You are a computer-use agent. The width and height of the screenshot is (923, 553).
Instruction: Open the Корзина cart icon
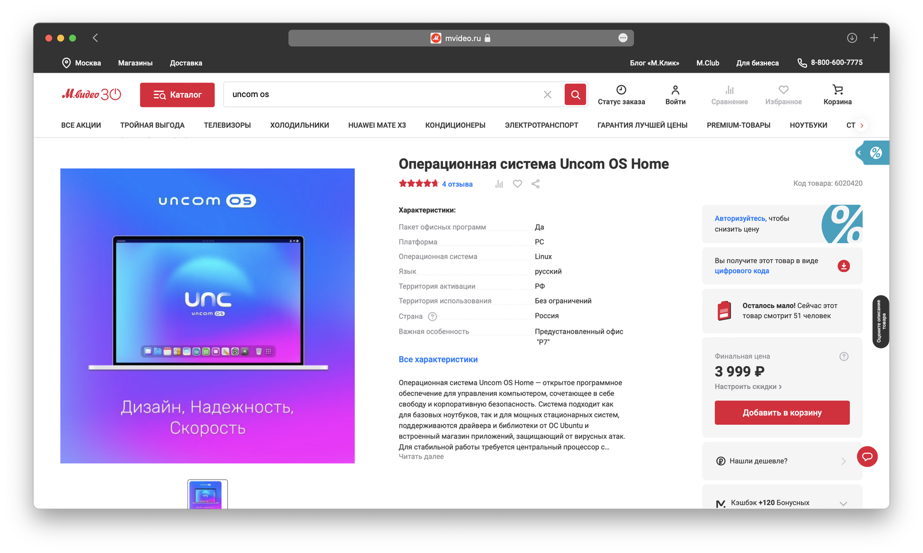[838, 95]
